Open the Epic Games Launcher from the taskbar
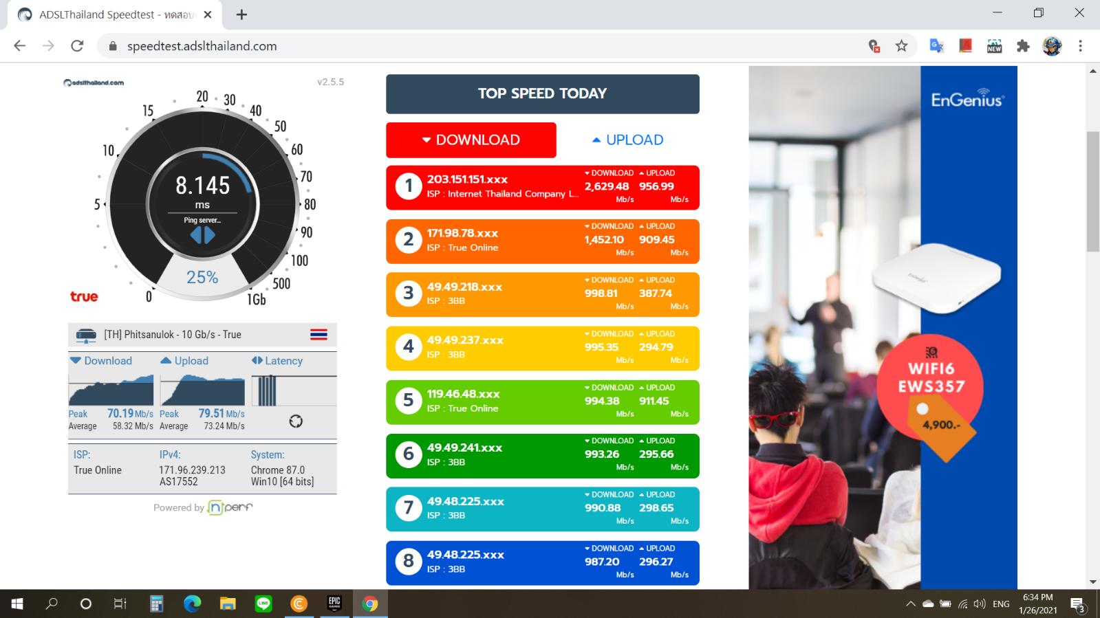1100x618 pixels. point(334,604)
